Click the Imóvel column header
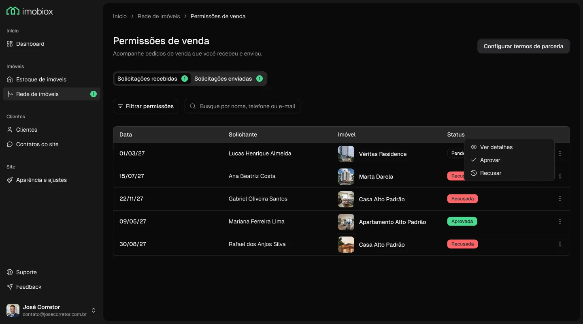This screenshot has width=583, height=324. [347, 134]
